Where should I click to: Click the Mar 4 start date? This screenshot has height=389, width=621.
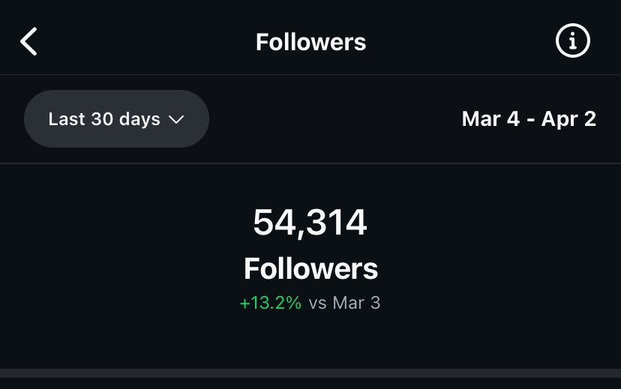pyautogui.click(x=490, y=119)
